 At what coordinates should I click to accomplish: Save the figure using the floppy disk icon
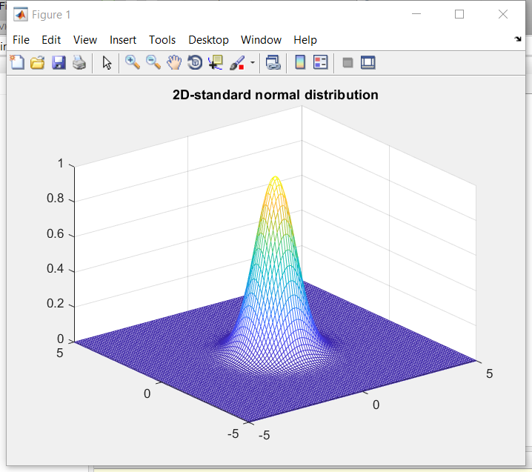point(59,62)
